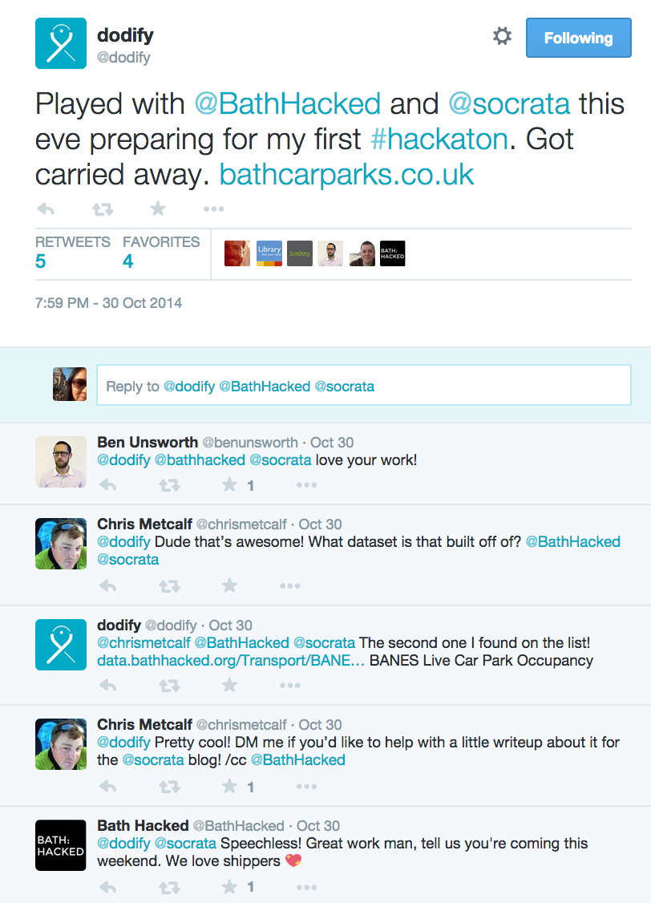Retweet dodify's BANES Live Car Park reply
This screenshot has width=651, height=903.
click(169, 686)
